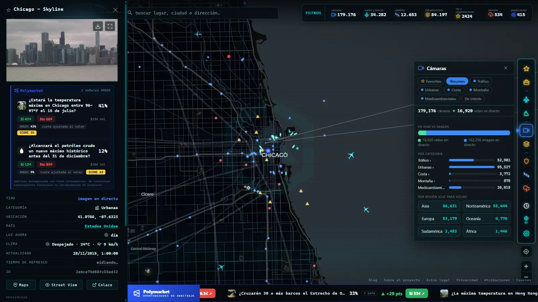538x302 pixels.
Task: Open the settings gear in right sidebar
Action: (x=526, y=233)
